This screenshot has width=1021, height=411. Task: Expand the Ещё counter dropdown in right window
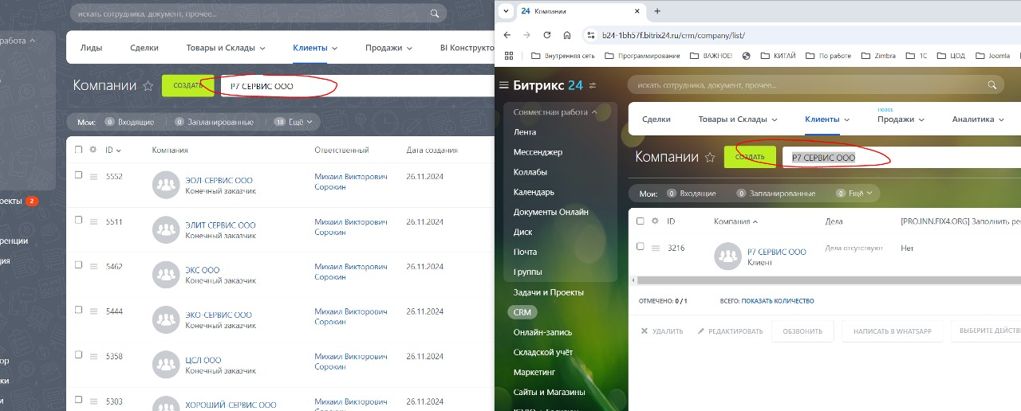point(855,193)
